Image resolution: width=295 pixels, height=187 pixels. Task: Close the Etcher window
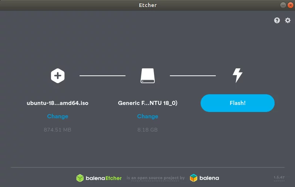pyautogui.click(x=290, y=5)
